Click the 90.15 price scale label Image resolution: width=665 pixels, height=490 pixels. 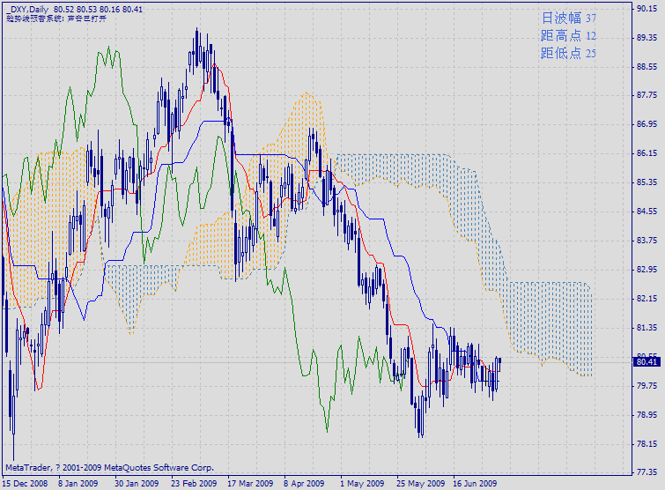(647, 9)
